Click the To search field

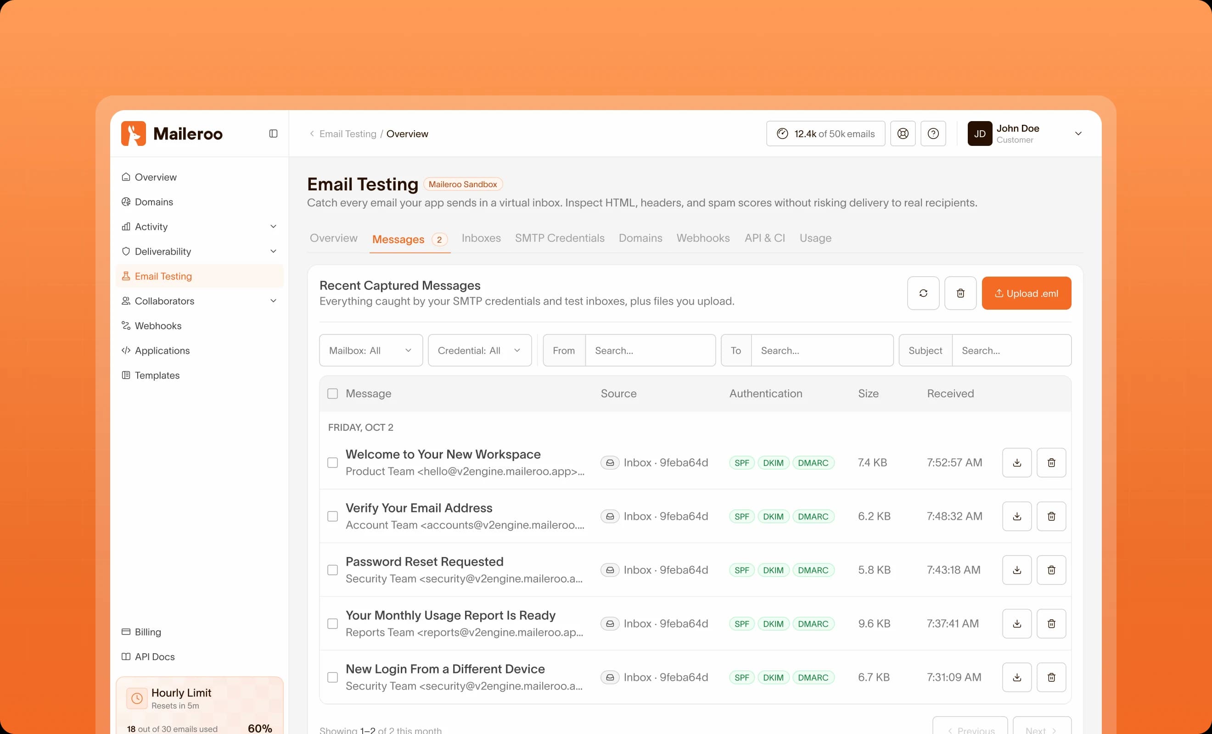pyautogui.click(x=822, y=350)
